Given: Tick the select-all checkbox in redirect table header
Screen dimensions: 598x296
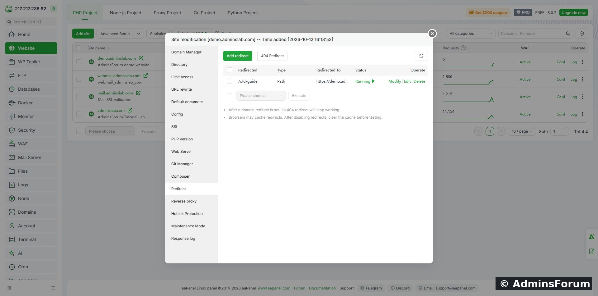Looking at the screenshot, I should point(230,70).
